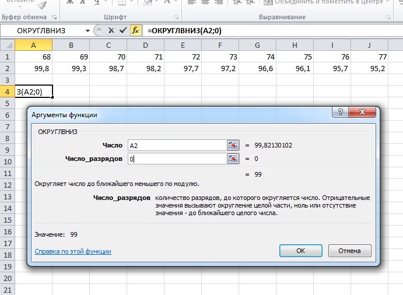Select column D header

click(x=145, y=45)
